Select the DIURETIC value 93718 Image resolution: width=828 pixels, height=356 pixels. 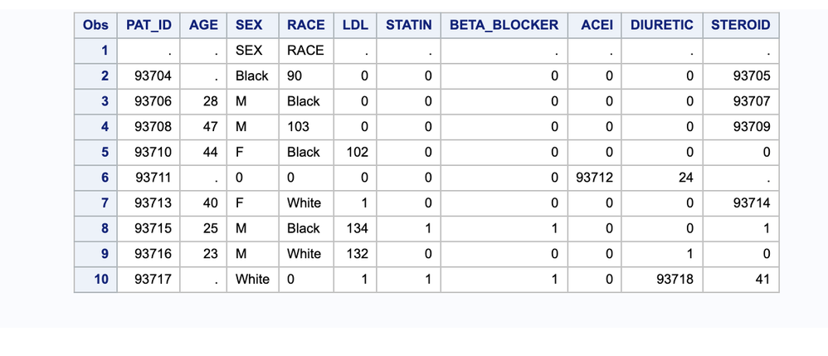pyautogui.click(x=662, y=279)
